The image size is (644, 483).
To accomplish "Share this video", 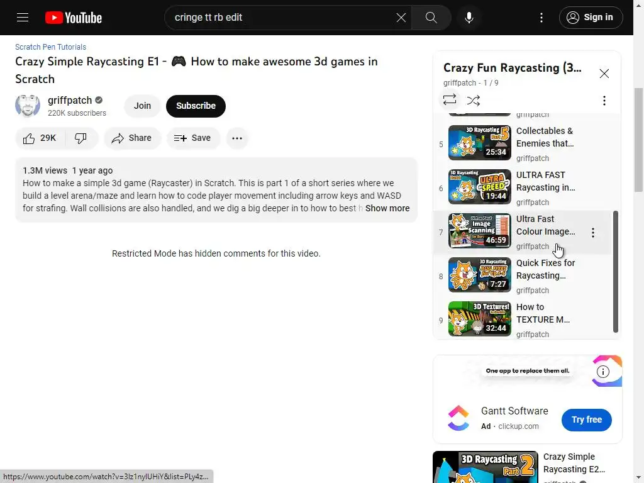I will tap(132, 138).
